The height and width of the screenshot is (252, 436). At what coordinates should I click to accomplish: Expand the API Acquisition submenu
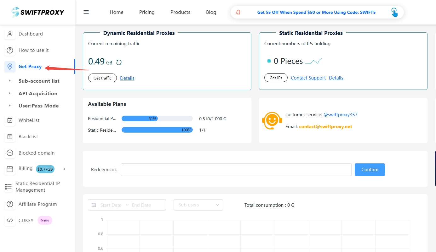pos(38,94)
